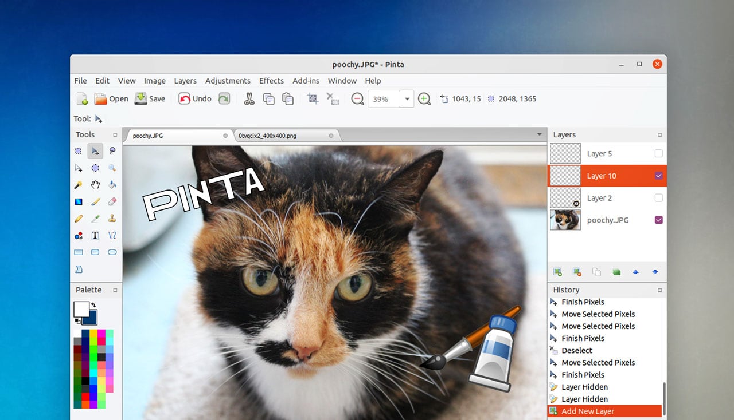The image size is (734, 420).
Task: Activate the Eraser tool
Action: pyautogui.click(x=112, y=201)
